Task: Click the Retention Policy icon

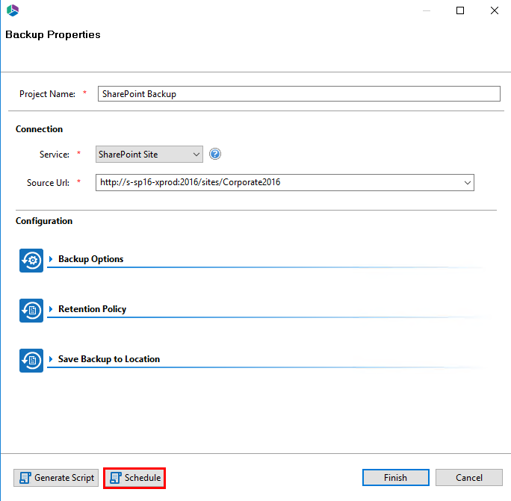Action: [31, 310]
